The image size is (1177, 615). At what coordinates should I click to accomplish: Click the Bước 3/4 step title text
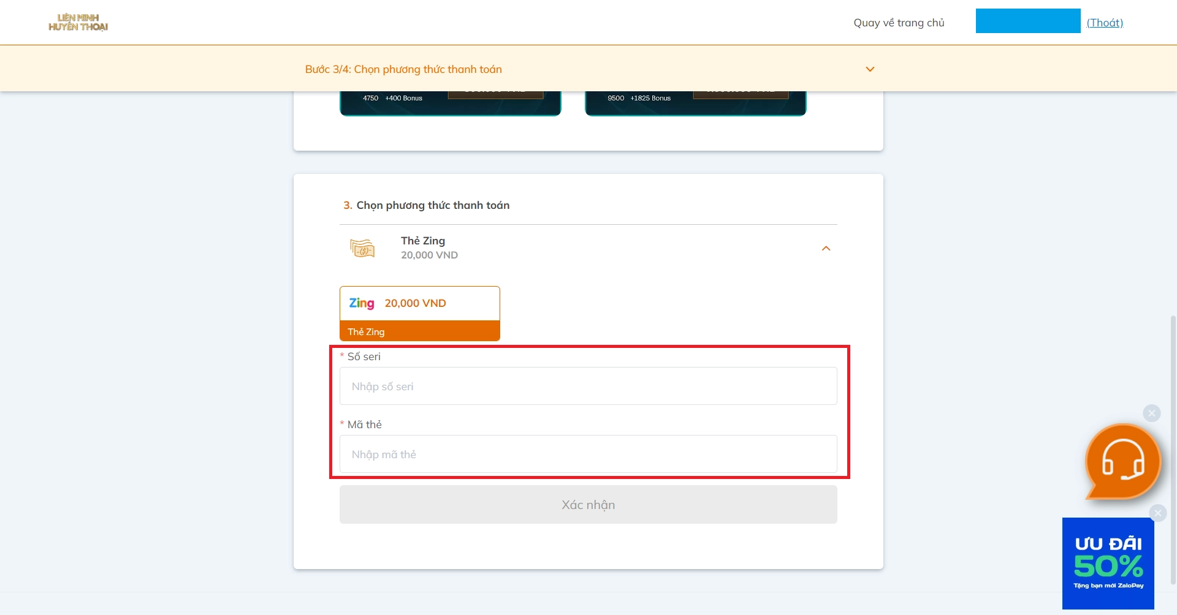[403, 69]
